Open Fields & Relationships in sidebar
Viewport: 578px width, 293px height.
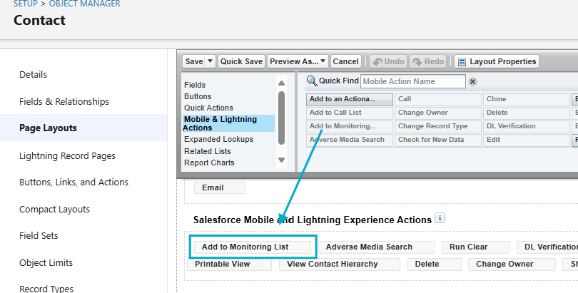pyautogui.click(x=64, y=102)
